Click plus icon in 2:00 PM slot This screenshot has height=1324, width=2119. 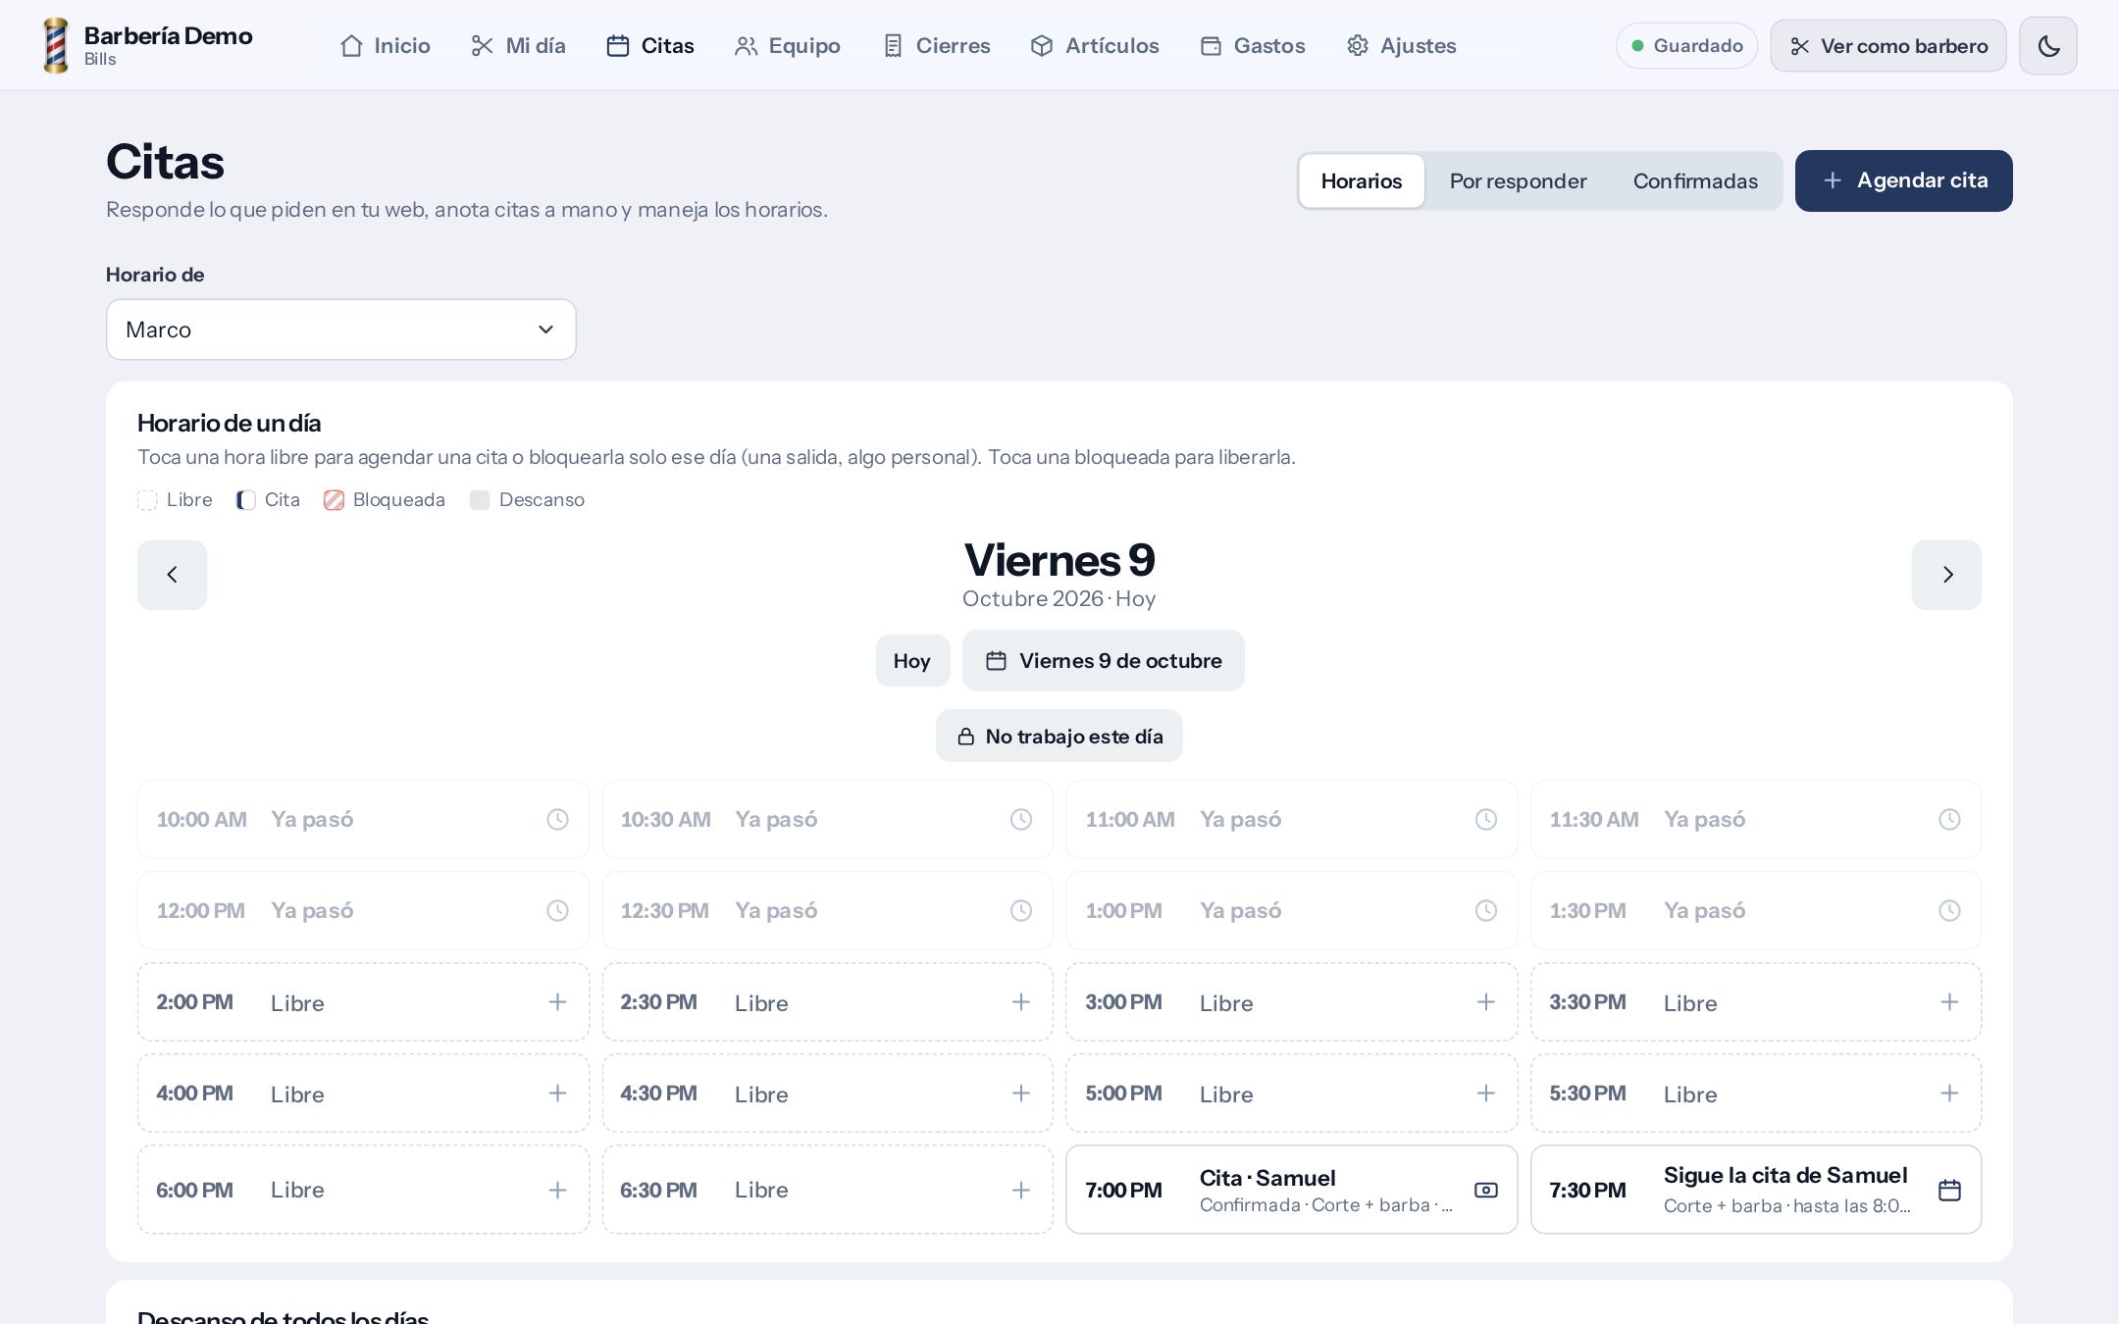pyautogui.click(x=557, y=1001)
